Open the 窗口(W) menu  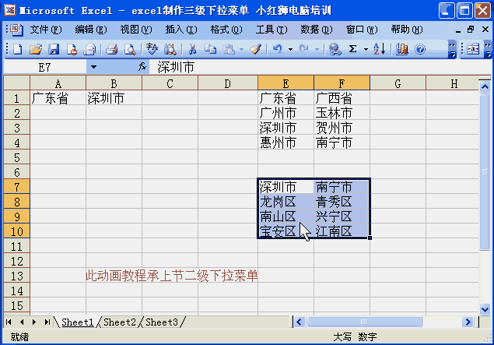click(x=362, y=30)
